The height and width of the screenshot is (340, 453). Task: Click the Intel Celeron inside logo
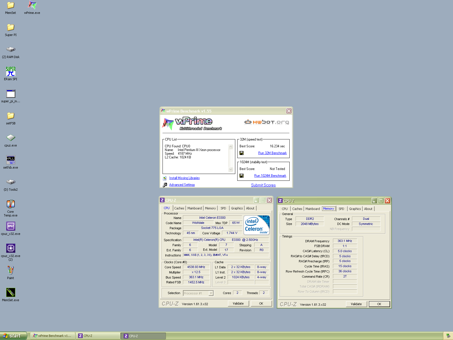(257, 225)
